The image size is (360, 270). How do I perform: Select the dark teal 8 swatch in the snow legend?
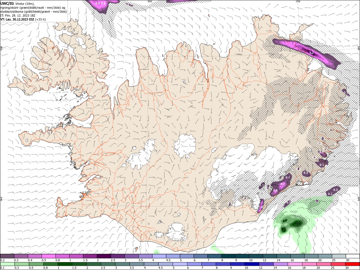(229, 256)
